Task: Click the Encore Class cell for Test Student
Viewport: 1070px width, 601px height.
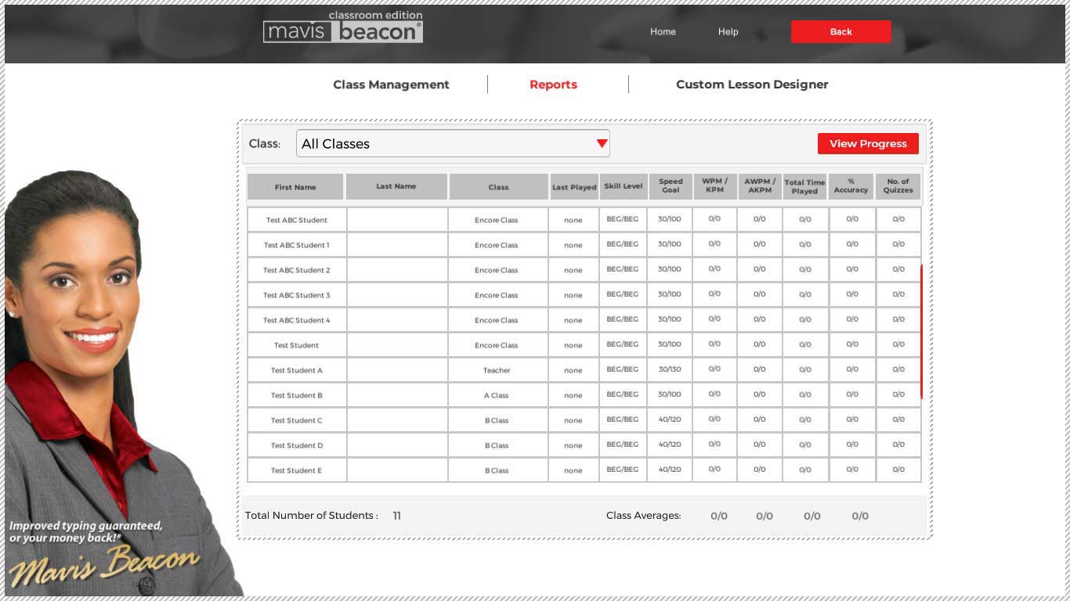Action: (497, 345)
